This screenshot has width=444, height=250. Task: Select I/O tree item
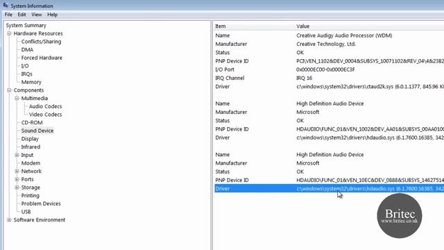(x=25, y=66)
